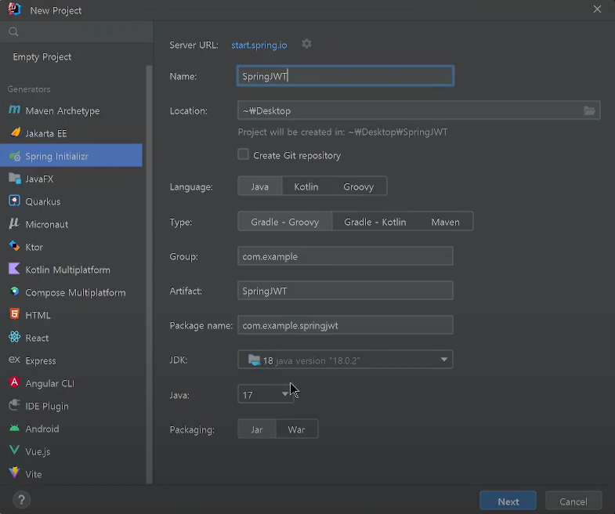
Task: Click the Spring Initializr icon
Action: tap(15, 156)
